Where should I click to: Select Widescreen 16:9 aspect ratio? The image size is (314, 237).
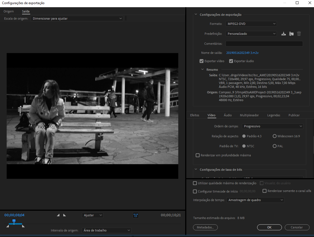(x=274, y=136)
